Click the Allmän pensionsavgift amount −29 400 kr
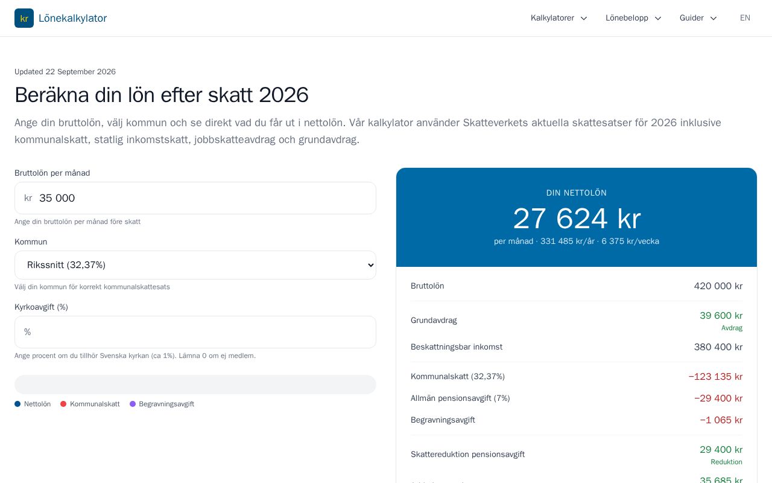Screen dimensions: 772x483 coord(718,398)
